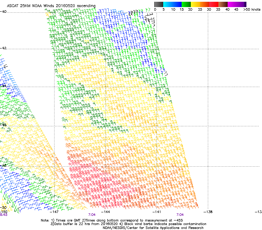Pick the brown 35-40 knots legend swatch

point(223,4)
